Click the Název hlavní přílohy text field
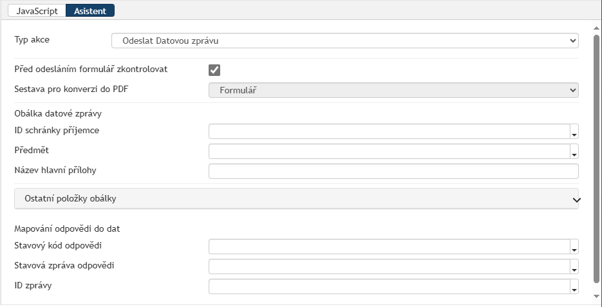The height and width of the screenshot is (307, 602). point(393,171)
